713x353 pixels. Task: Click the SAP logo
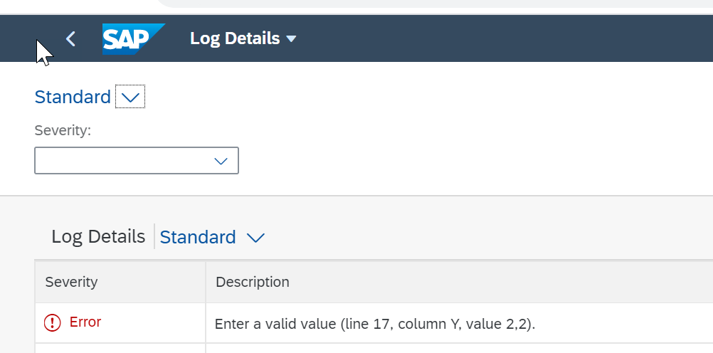[x=134, y=39]
